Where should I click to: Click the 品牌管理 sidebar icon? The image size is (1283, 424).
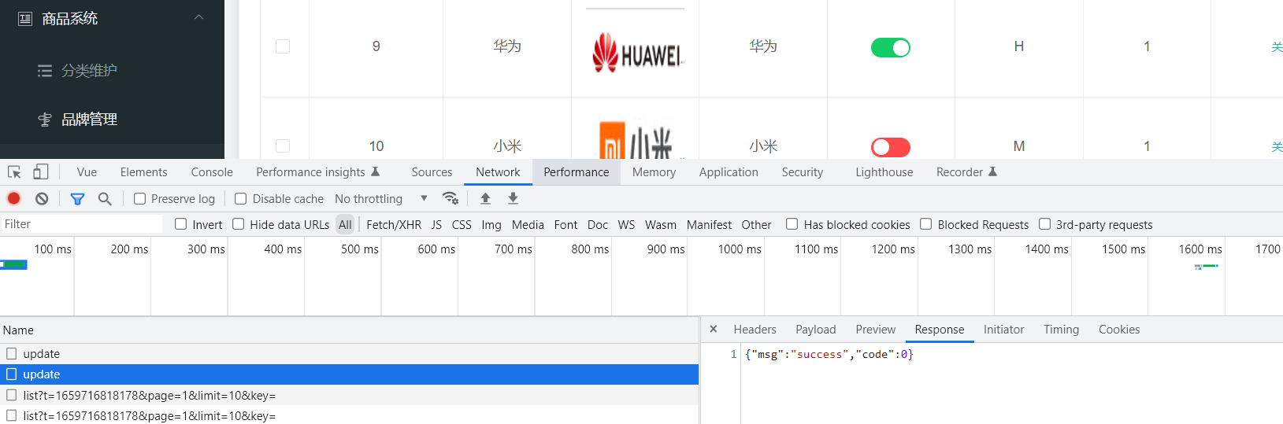45,120
